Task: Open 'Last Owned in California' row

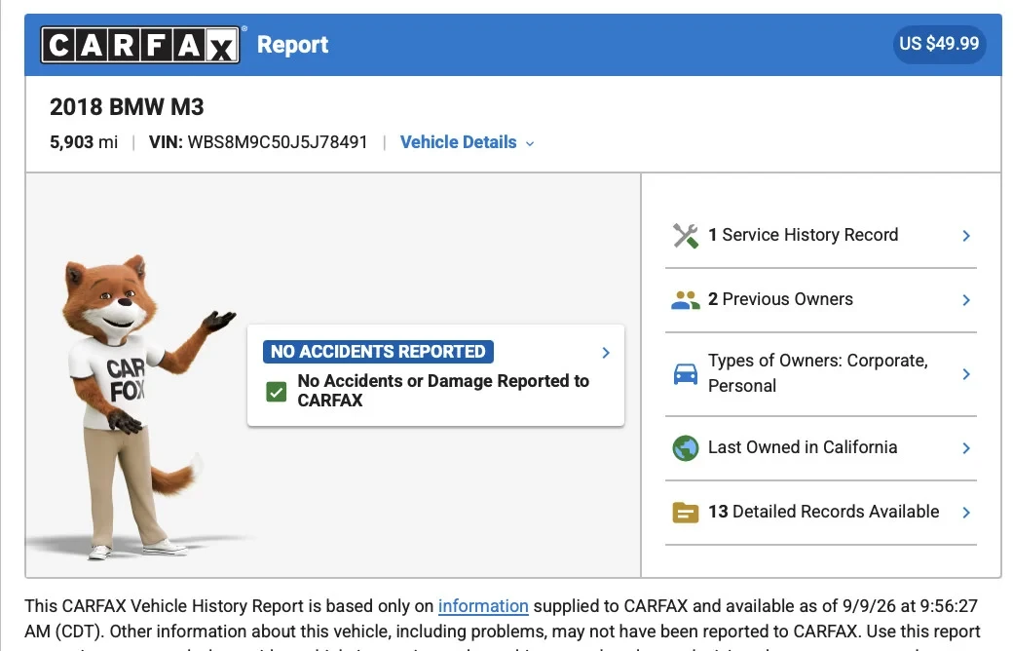Action: (821, 448)
